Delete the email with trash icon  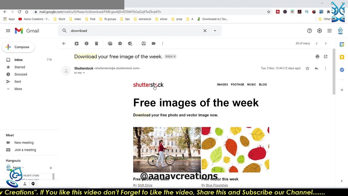97,44
